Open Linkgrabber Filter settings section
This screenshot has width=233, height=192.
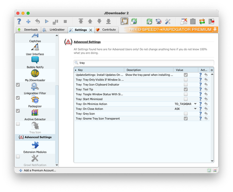tap(35, 89)
